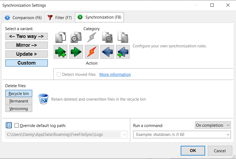Click the red funnel Filter icon
Image resolution: width=236 pixels, height=159 pixels.
pos(50,17)
